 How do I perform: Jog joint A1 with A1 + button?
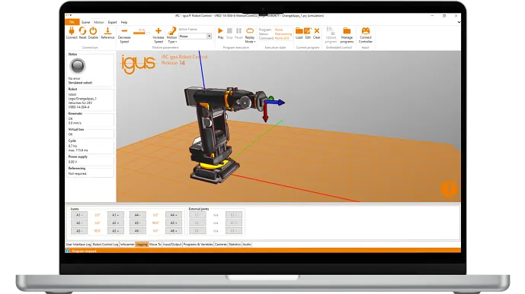(x=116, y=215)
